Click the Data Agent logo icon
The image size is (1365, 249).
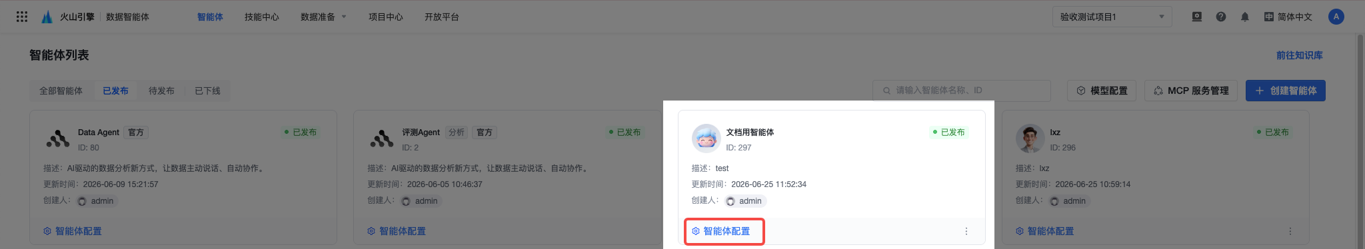58,138
